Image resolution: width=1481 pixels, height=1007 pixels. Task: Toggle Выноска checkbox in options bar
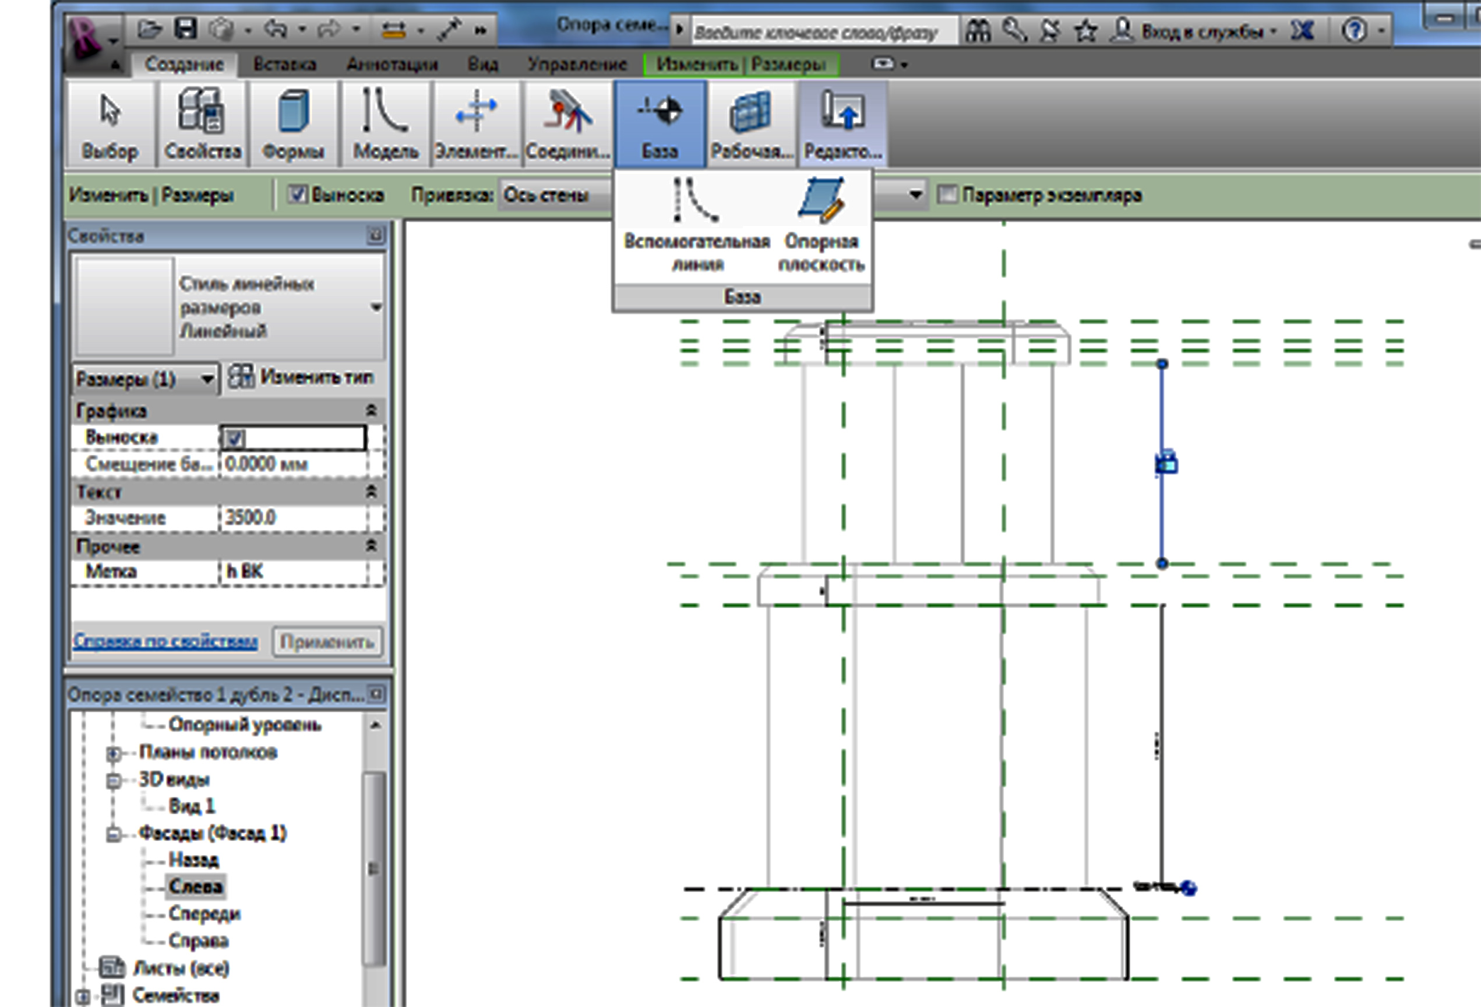pyautogui.click(x=297, y=195)
